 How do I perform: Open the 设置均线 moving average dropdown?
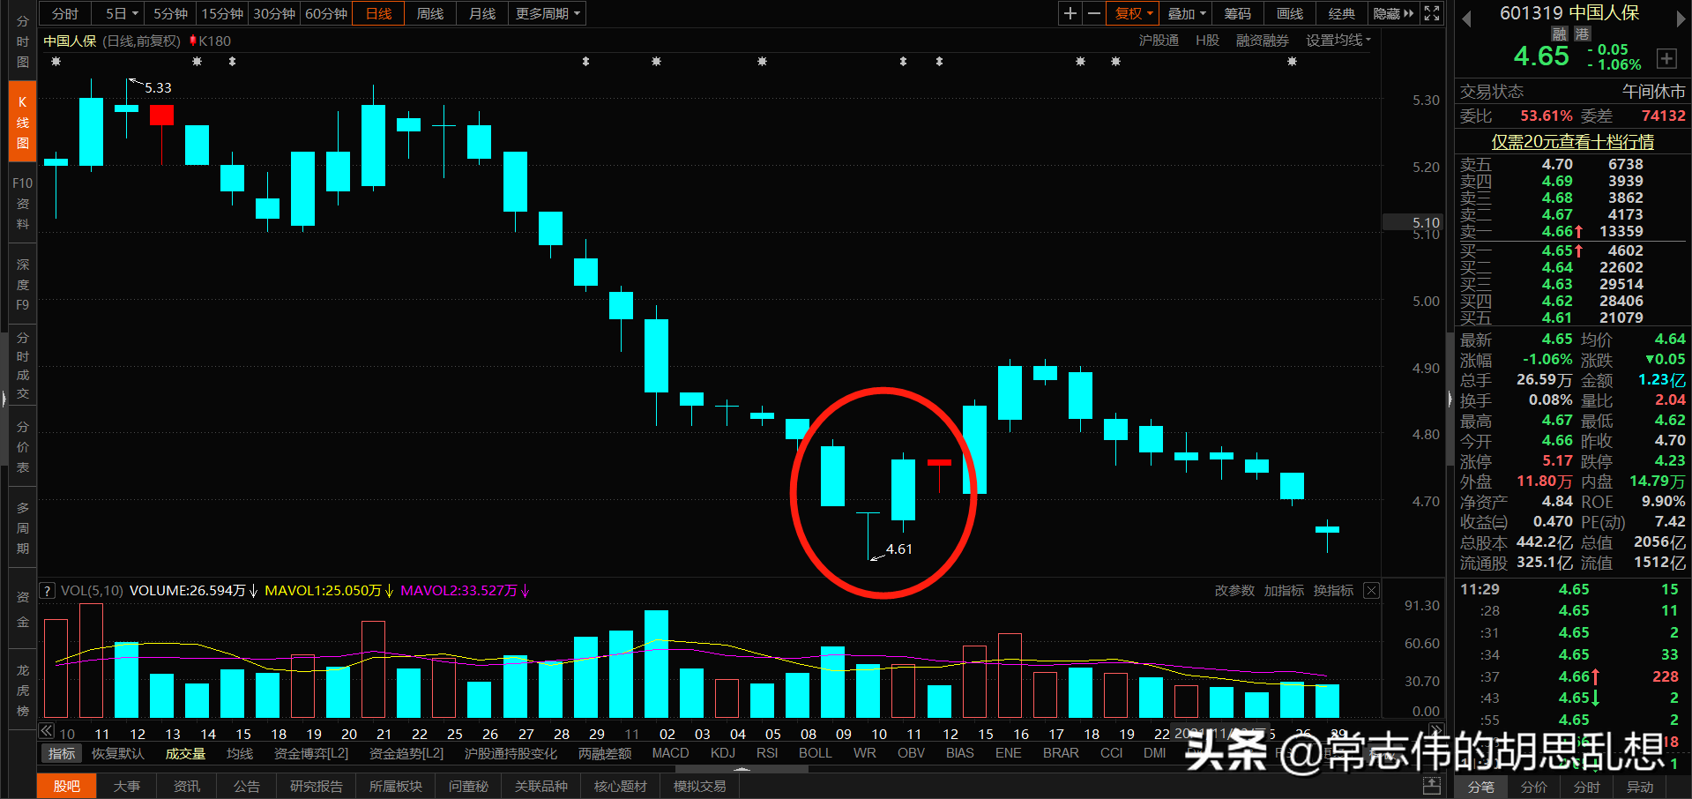click(x=1334, y=41)
